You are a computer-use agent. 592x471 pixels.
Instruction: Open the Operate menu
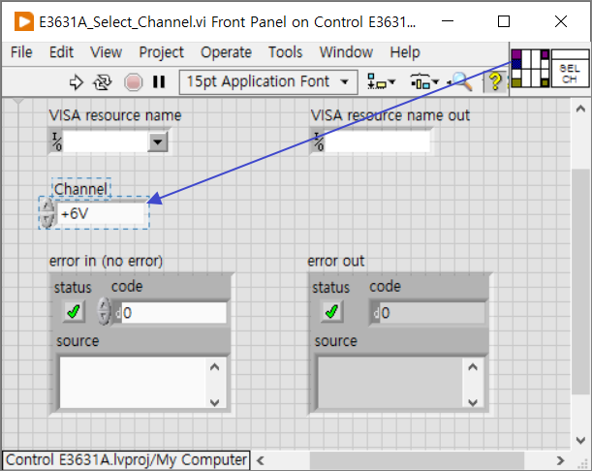click(226, 52)
